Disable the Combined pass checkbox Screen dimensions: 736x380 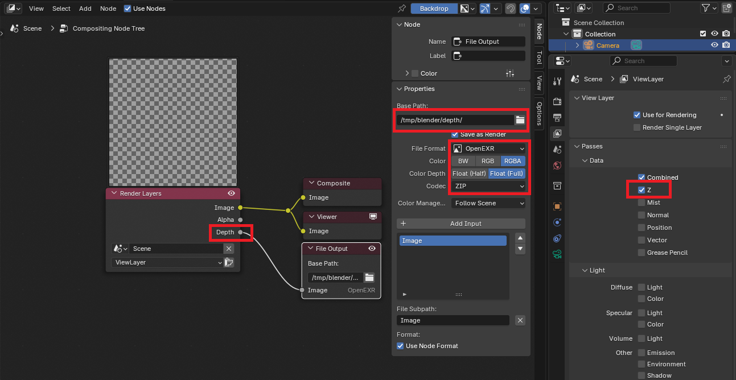pos(642,177)
